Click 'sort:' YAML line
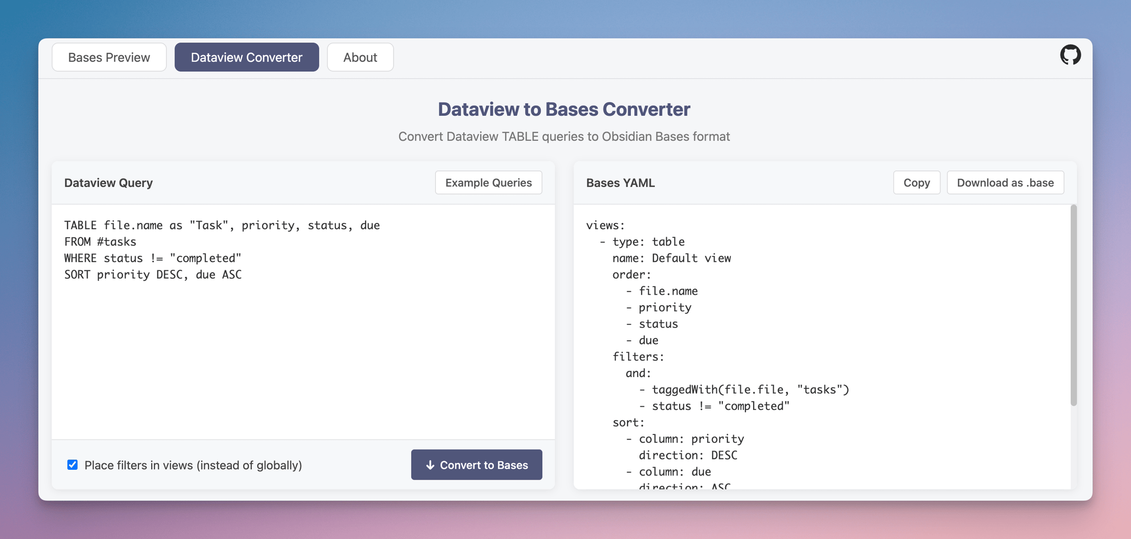This screenshot has width=1131, height=539. tap(628, 422)
